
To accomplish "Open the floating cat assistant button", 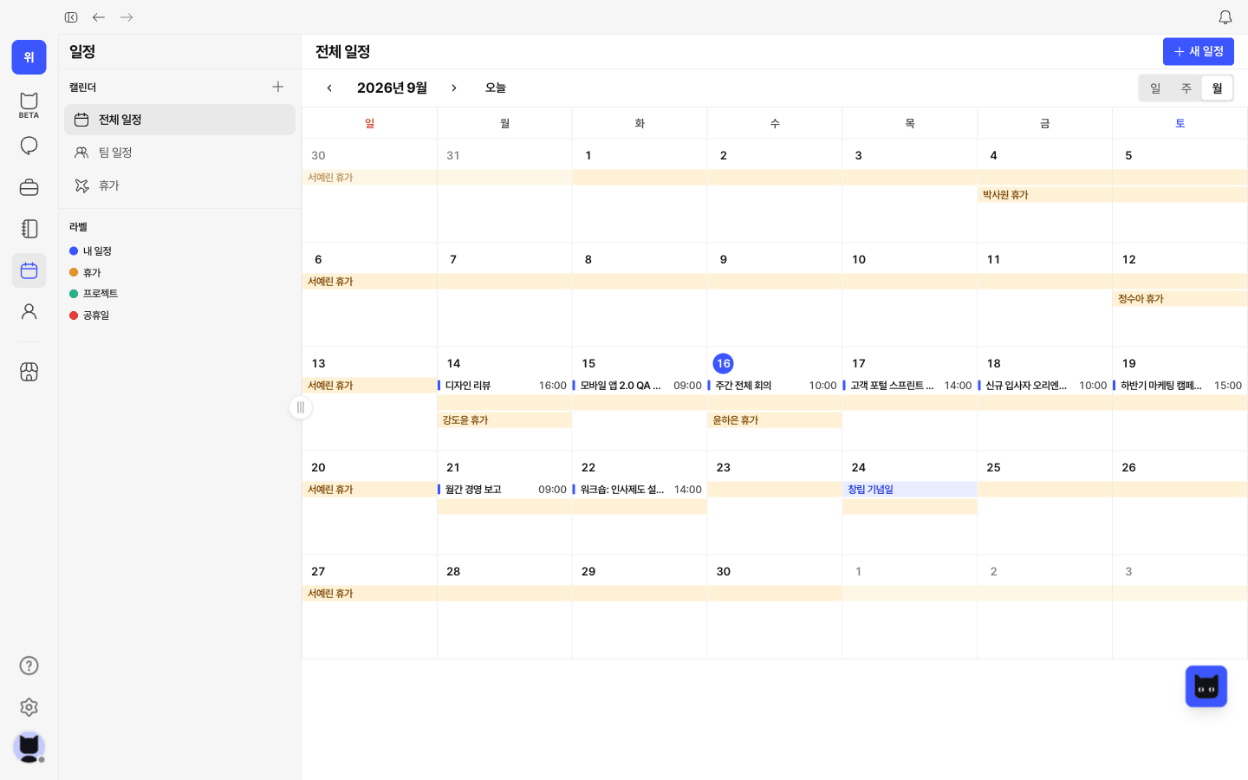I will pos(1206,686).
